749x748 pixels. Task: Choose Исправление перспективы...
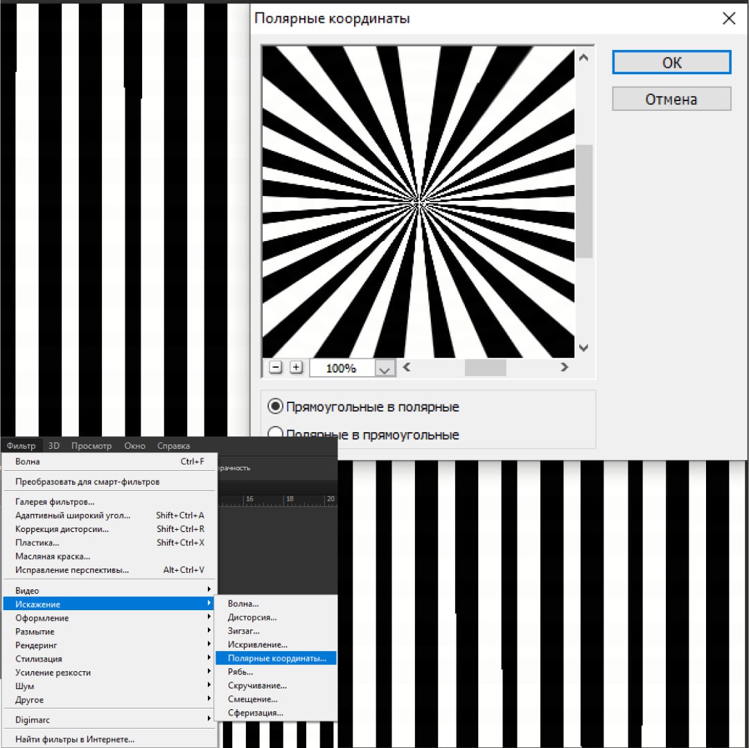pyautogui.click(x=110, y=570)
